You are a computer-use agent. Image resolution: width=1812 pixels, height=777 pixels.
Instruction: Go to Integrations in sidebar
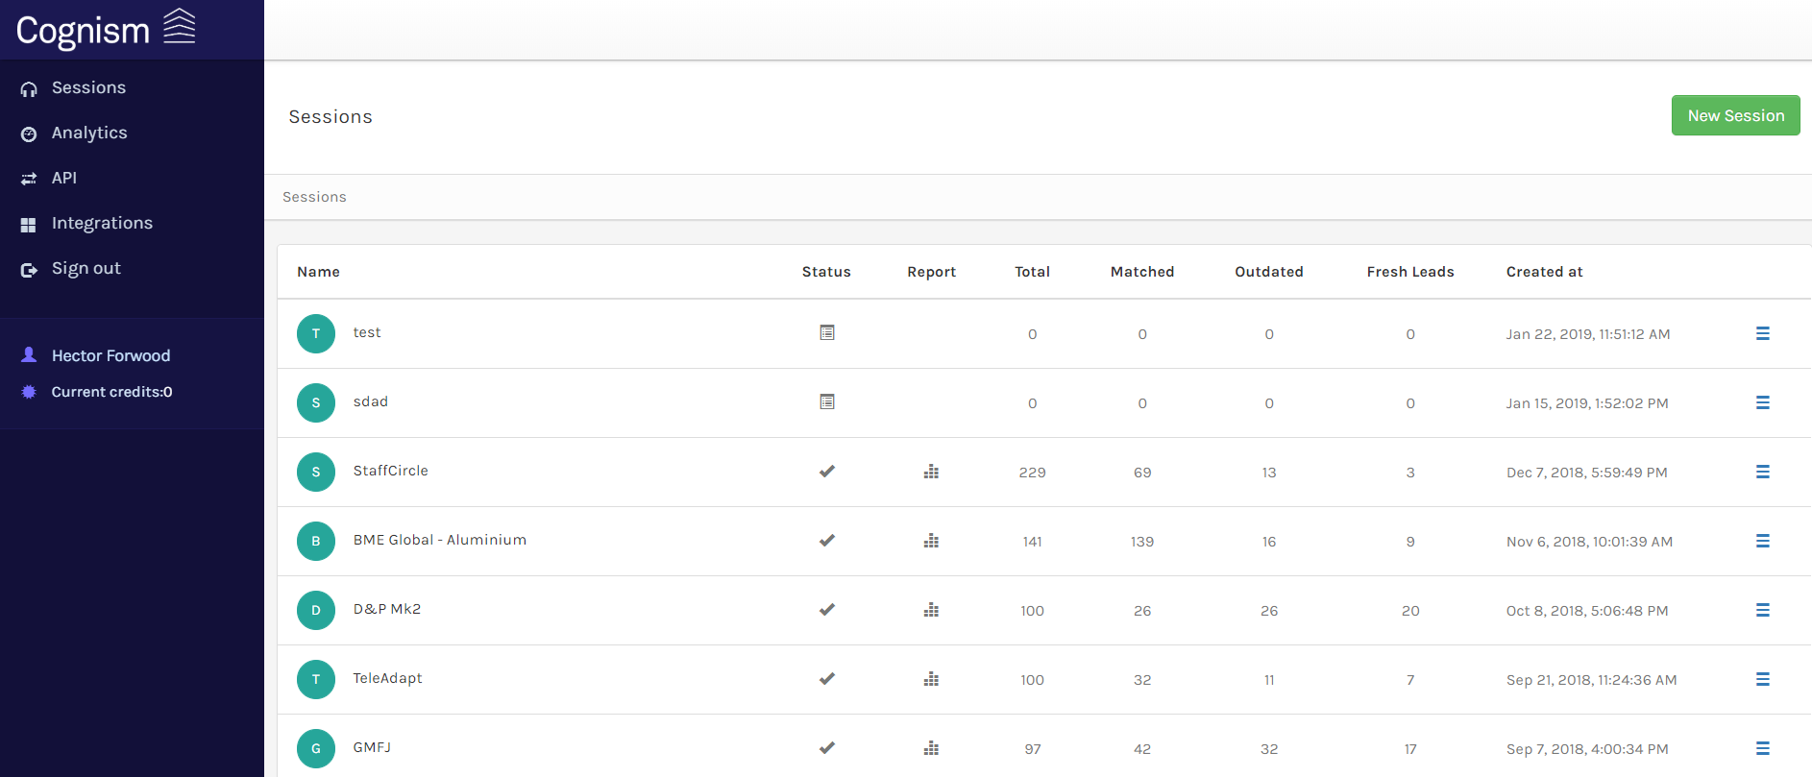[102, 223]
